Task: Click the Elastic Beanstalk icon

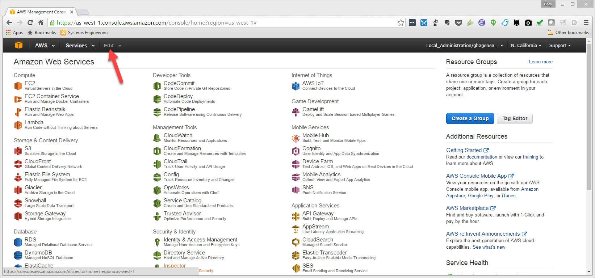Action: click(x=18, y=112)
